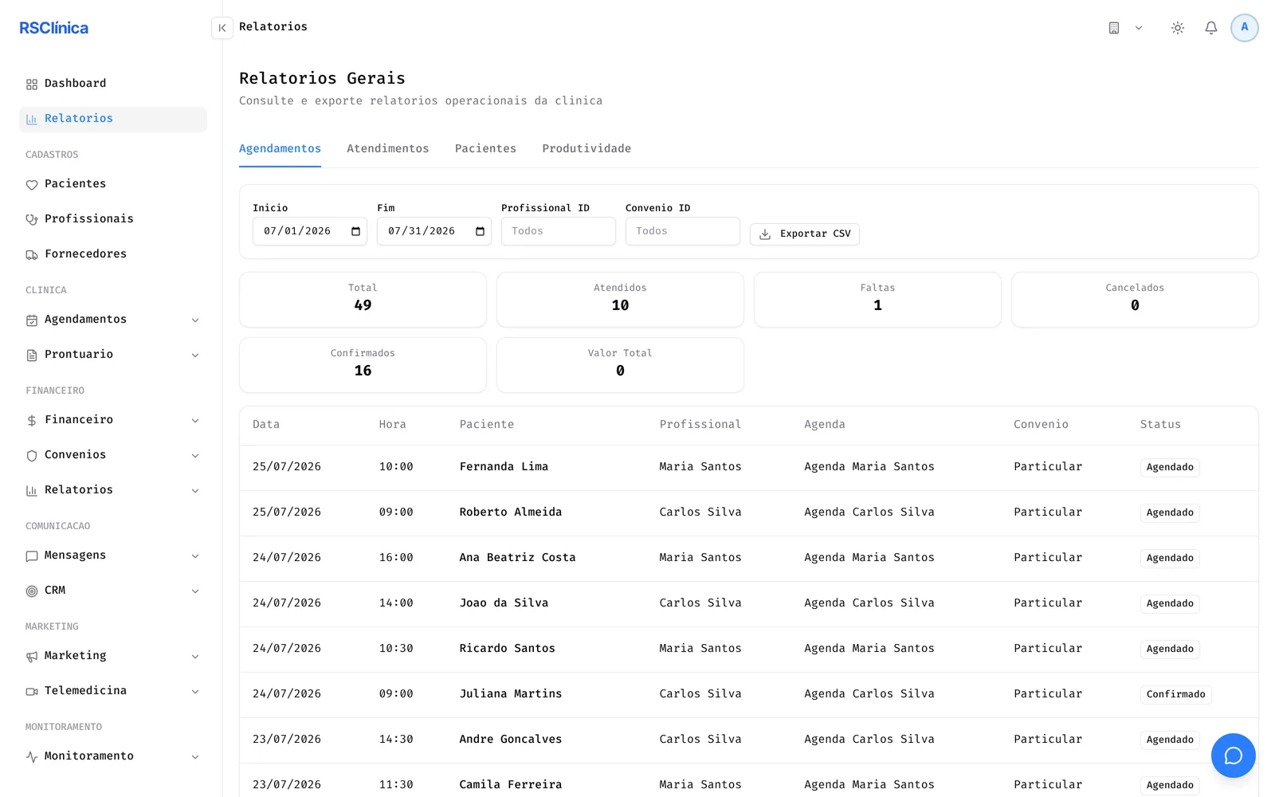Collapse the sidebar with the toggle icon
This screenshot has height=797, width=1275.
coord(222,28)
